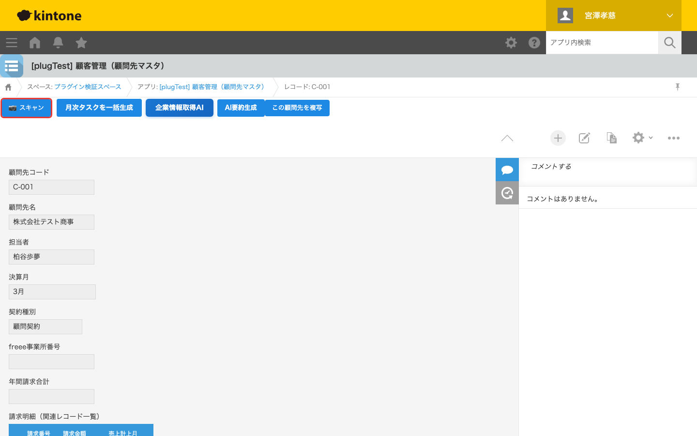697x436 pixels.
Task: Show the record change history tab
Action: pyautogui.click(x=507, y=193)
